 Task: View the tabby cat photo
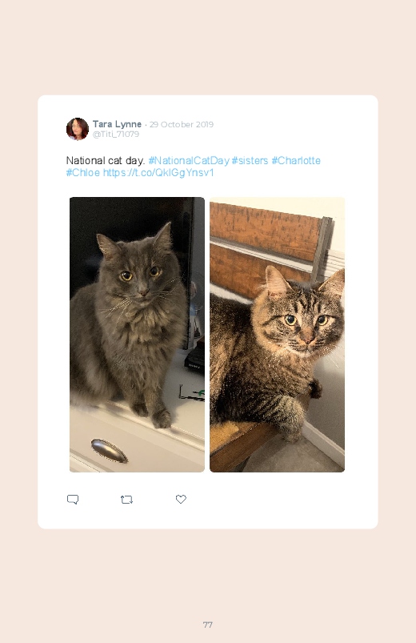point(277,335)
